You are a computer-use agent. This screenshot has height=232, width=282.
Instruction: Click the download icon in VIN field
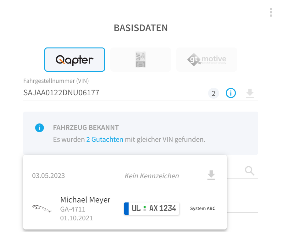coord(250,93)
